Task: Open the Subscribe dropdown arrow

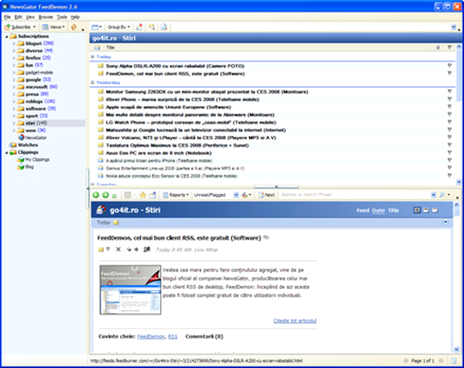Action: click(x=34, y=27)
